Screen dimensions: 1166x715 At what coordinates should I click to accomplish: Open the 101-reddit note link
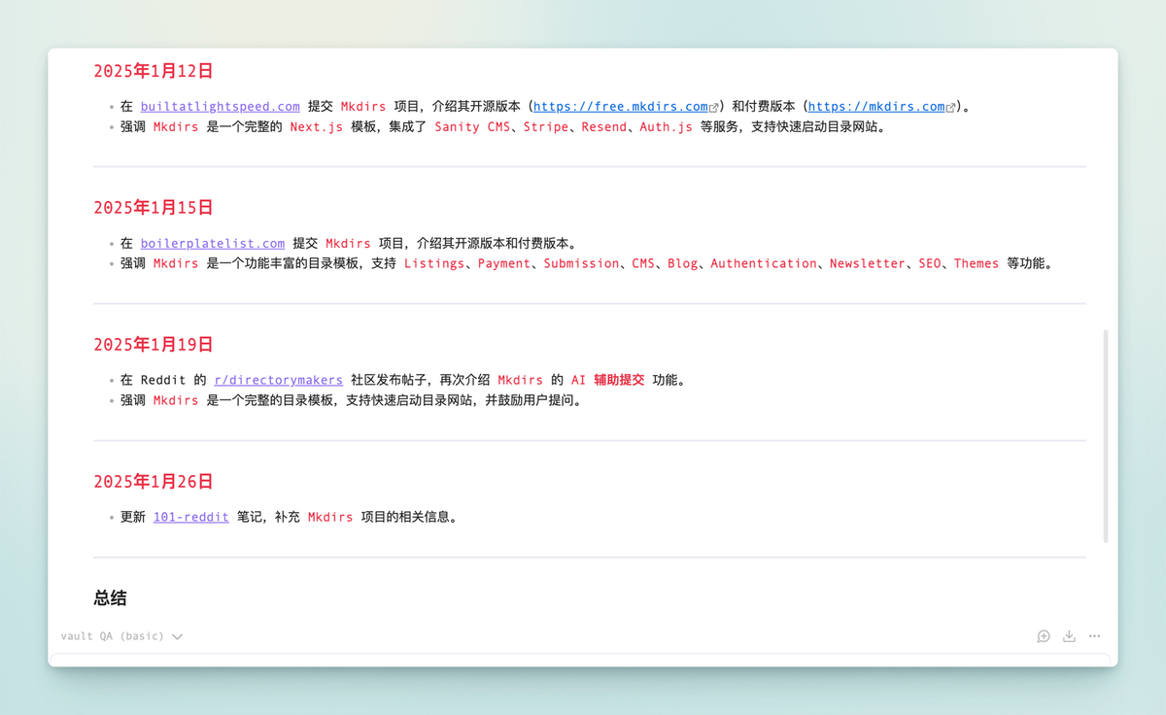tap(190, 517)
